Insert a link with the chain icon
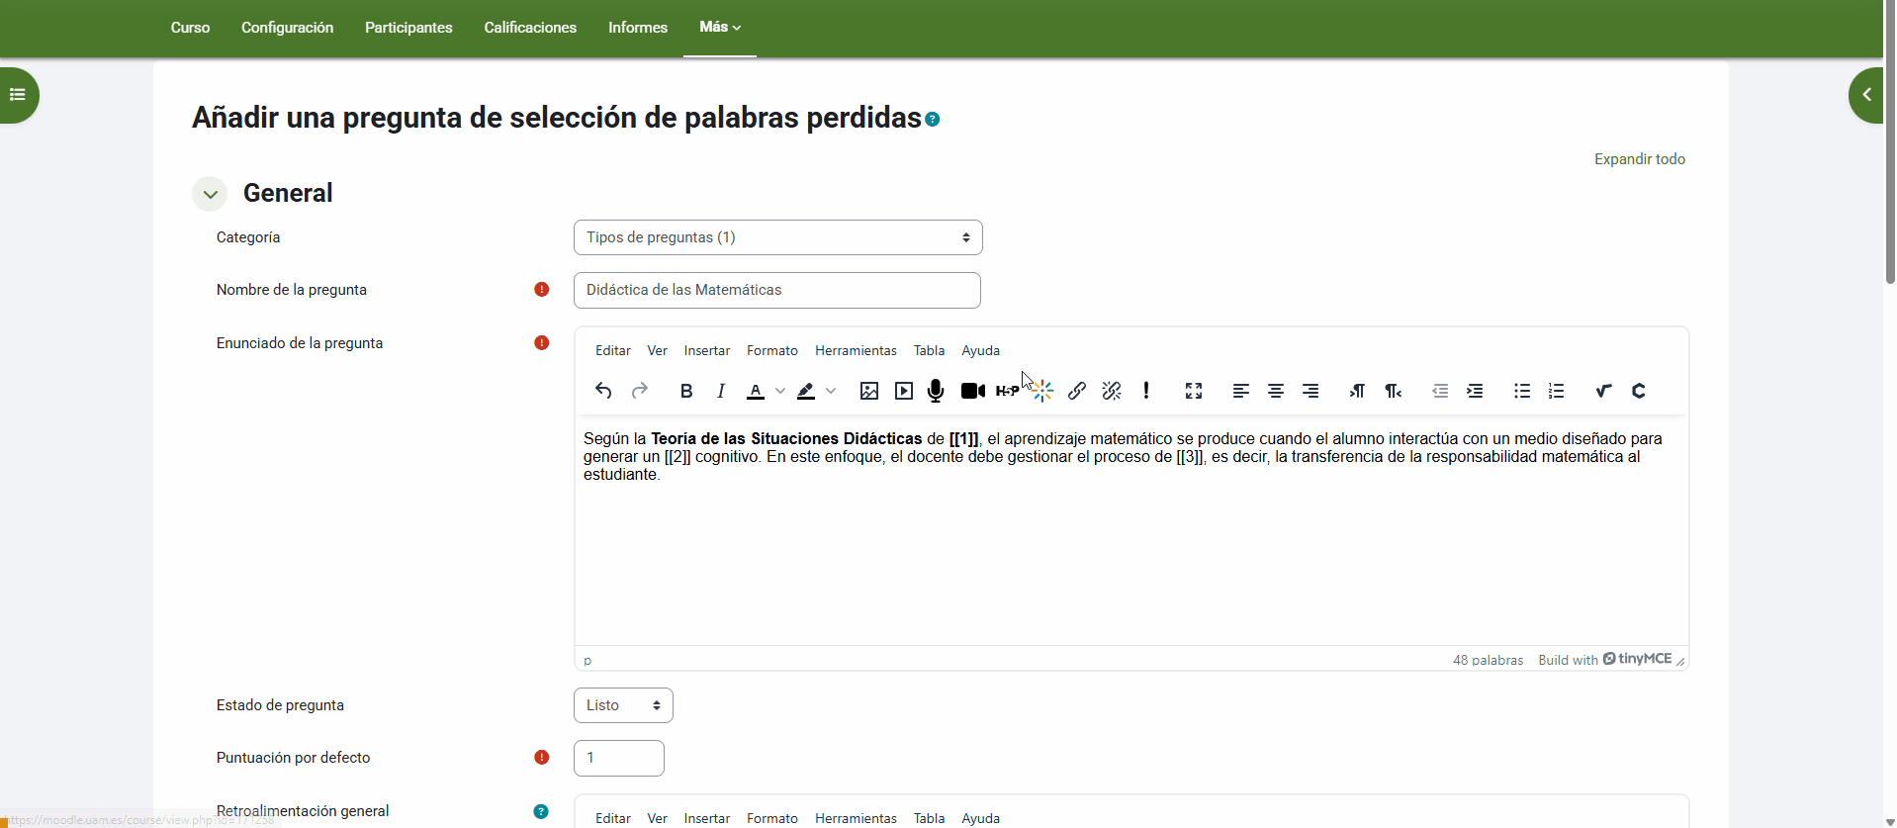Screen dimensions: 1897x828 tap(1077, 391)
